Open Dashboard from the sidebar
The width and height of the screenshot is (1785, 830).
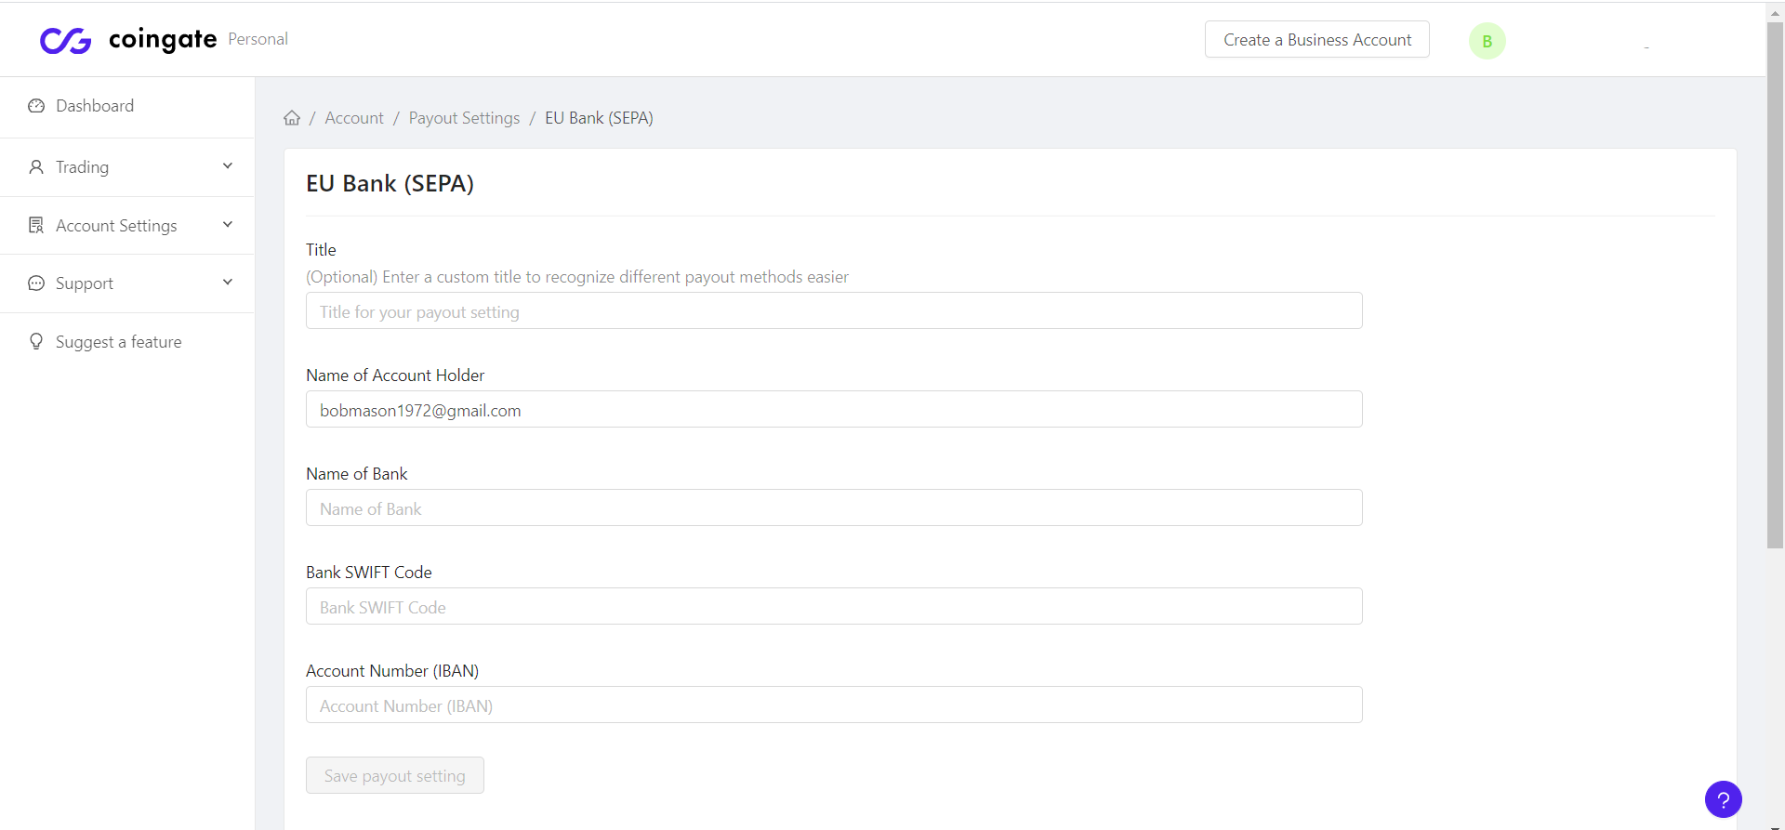click(x=127, y=107)
